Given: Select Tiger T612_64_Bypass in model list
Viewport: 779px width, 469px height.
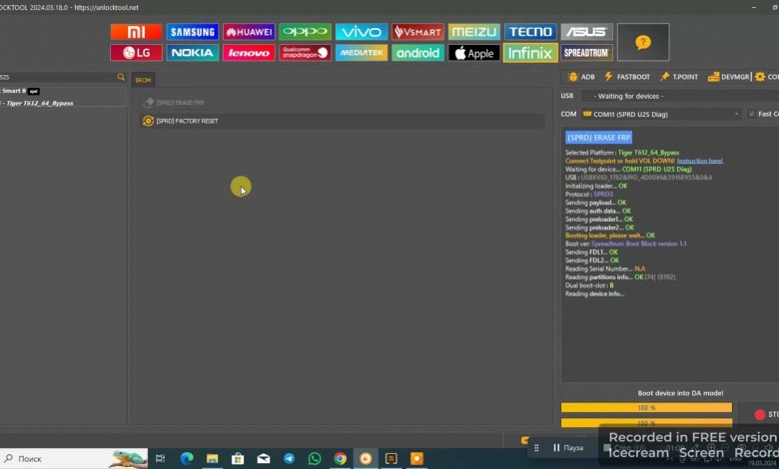Looking at the screenshot, I should (40, 103).
